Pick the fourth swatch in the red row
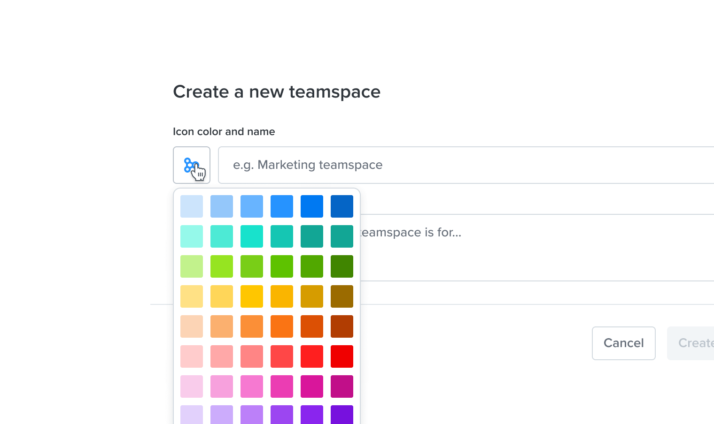This screenshot has width=714, height=424. (282, 356)
